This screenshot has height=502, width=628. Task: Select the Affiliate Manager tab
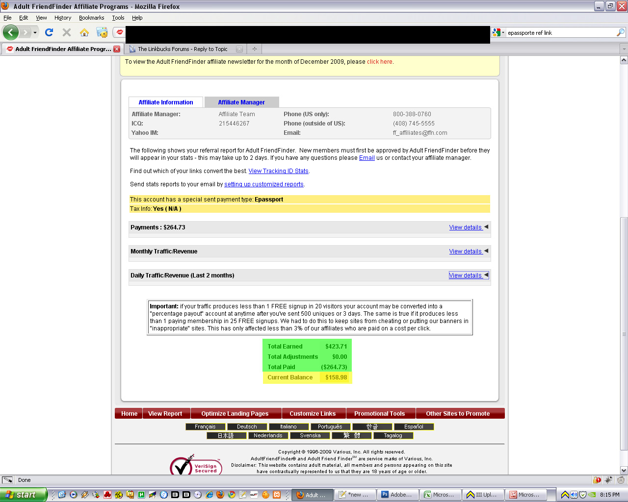(241, 102)
